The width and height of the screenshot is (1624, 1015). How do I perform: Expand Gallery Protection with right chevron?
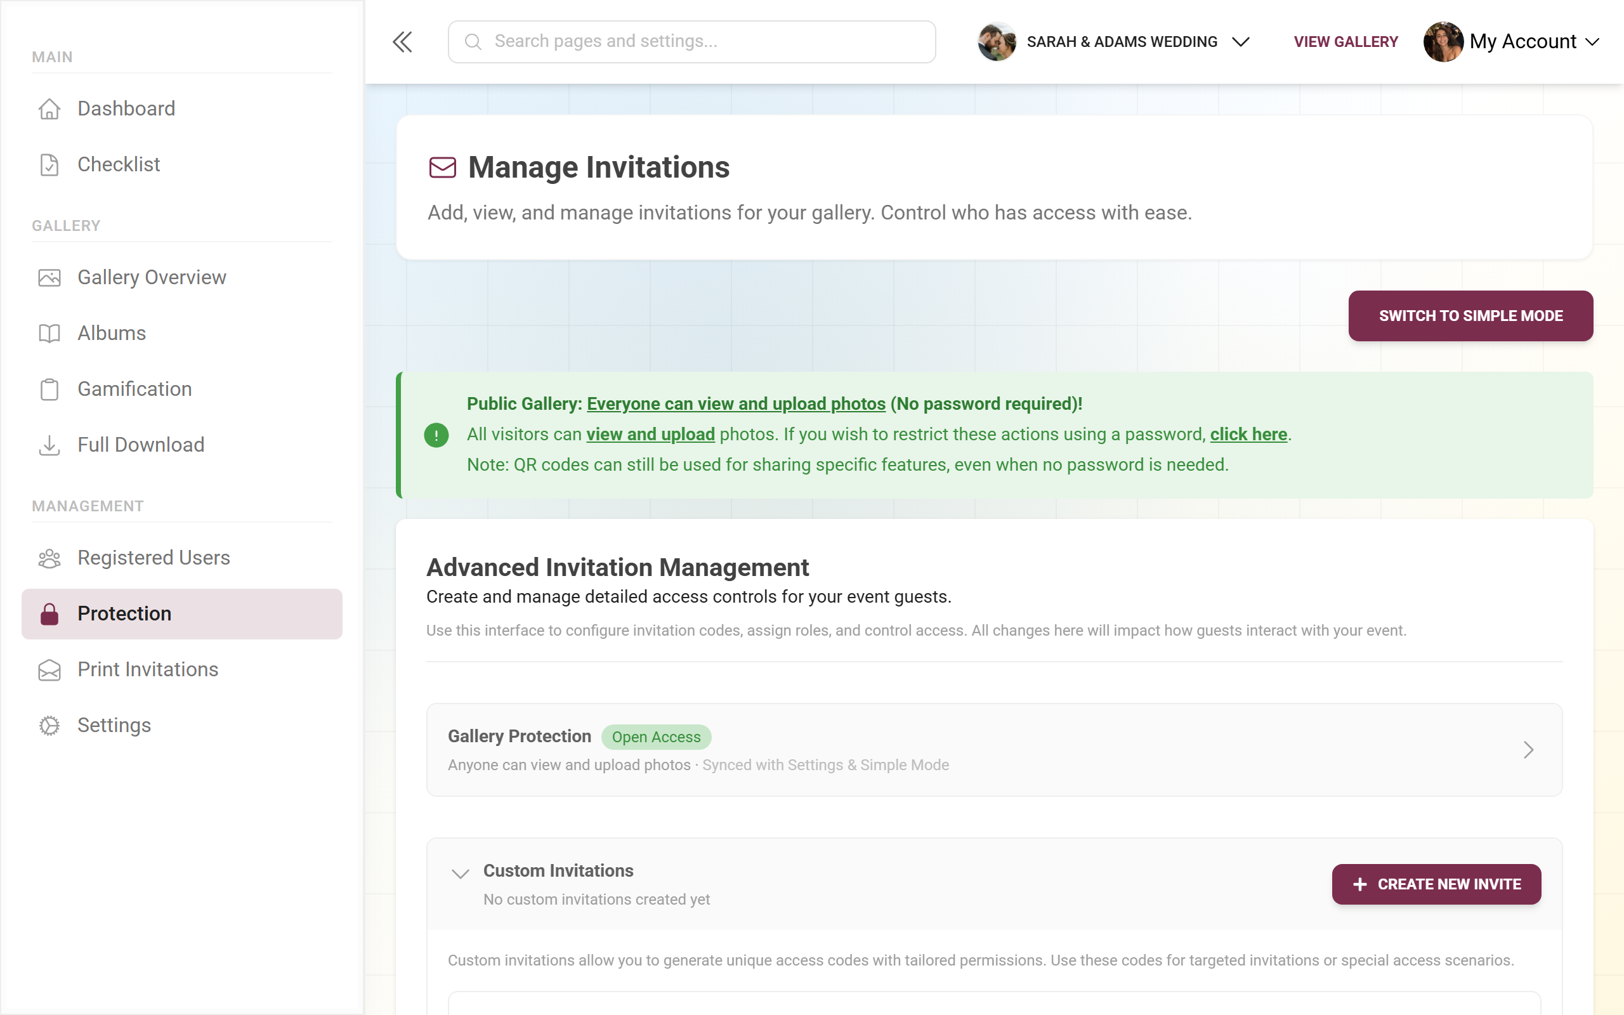pyautogui.click(x=1528, y=750)
